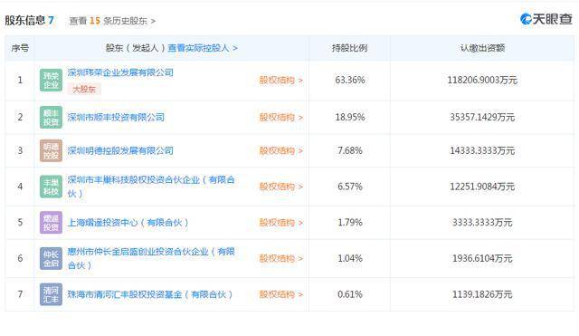
Task: Click the 明德控股 brown logo badge
Action: click(51, 151)
